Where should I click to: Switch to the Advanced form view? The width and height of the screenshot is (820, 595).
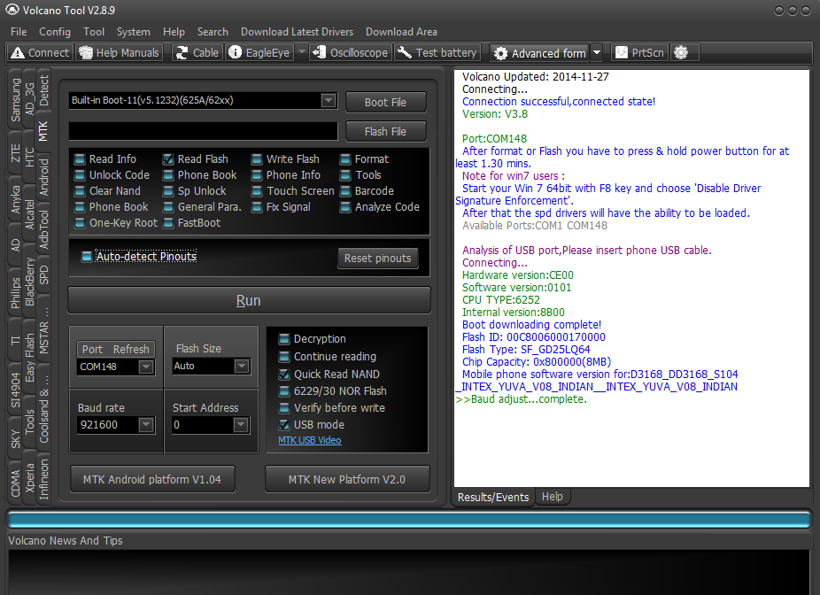pyautogui.click(x=540, y=53)
